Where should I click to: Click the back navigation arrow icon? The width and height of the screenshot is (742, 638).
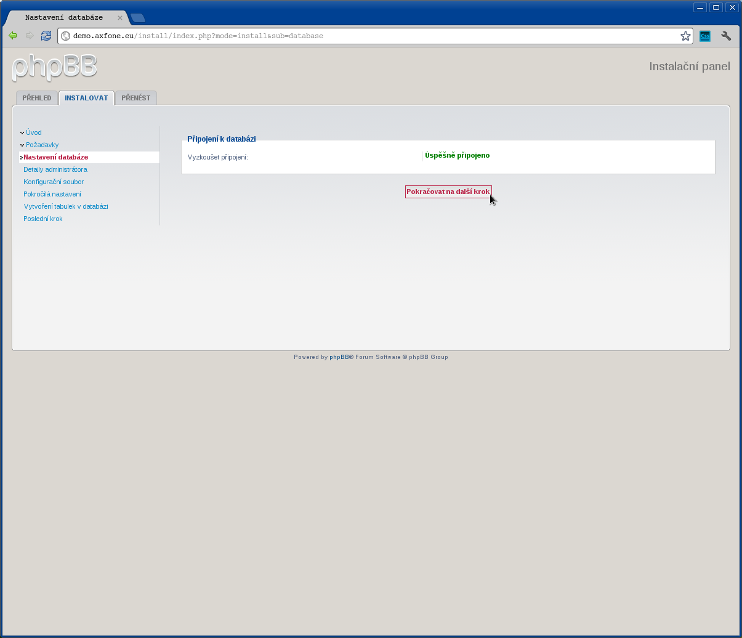point(12,36)
